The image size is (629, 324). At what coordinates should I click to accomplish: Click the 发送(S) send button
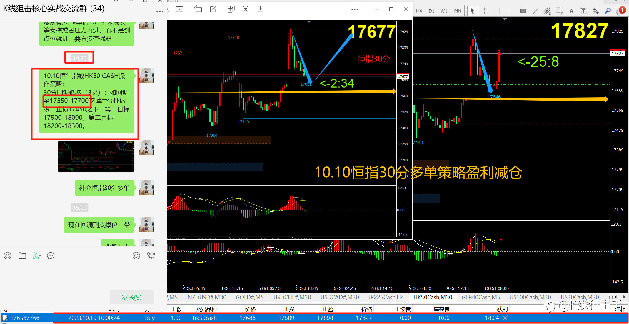point(131,298)
